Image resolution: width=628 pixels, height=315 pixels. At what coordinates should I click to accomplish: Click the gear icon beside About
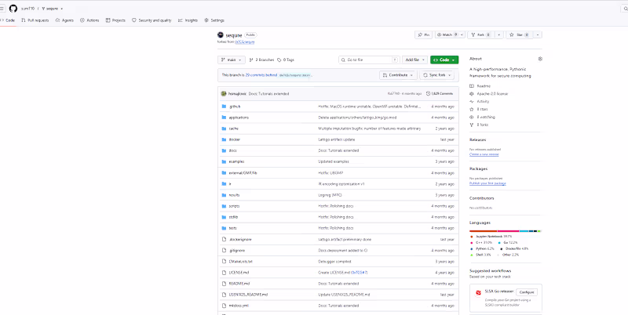click(540, 59)
